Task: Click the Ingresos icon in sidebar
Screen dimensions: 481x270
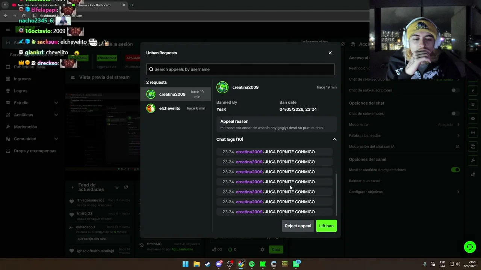Action: click(8, 79)
